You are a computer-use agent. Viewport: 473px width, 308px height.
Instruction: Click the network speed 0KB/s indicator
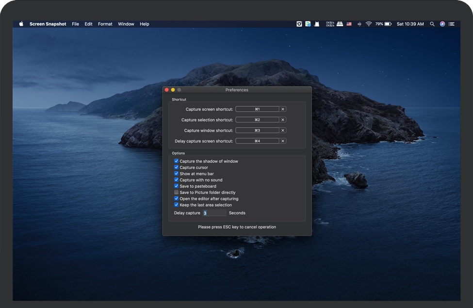(330, 23)
